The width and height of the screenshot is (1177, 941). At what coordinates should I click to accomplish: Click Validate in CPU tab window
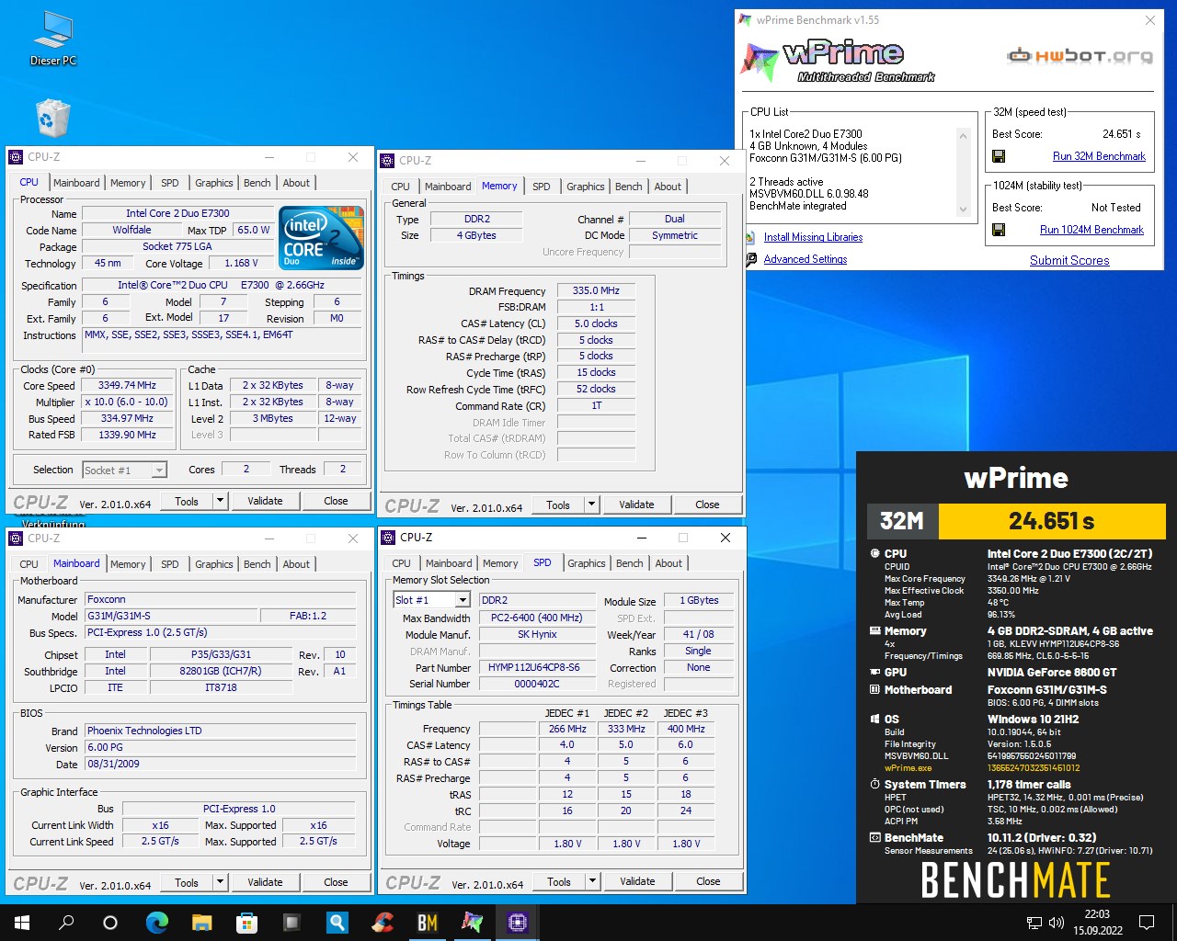[x=265, y=501]
